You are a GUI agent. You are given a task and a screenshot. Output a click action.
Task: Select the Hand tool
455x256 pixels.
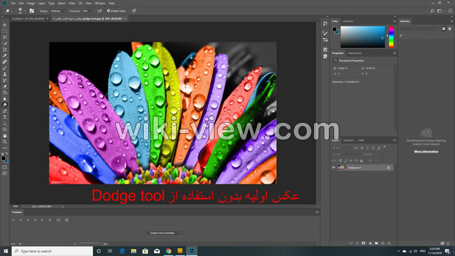click(x=5, y=136)
